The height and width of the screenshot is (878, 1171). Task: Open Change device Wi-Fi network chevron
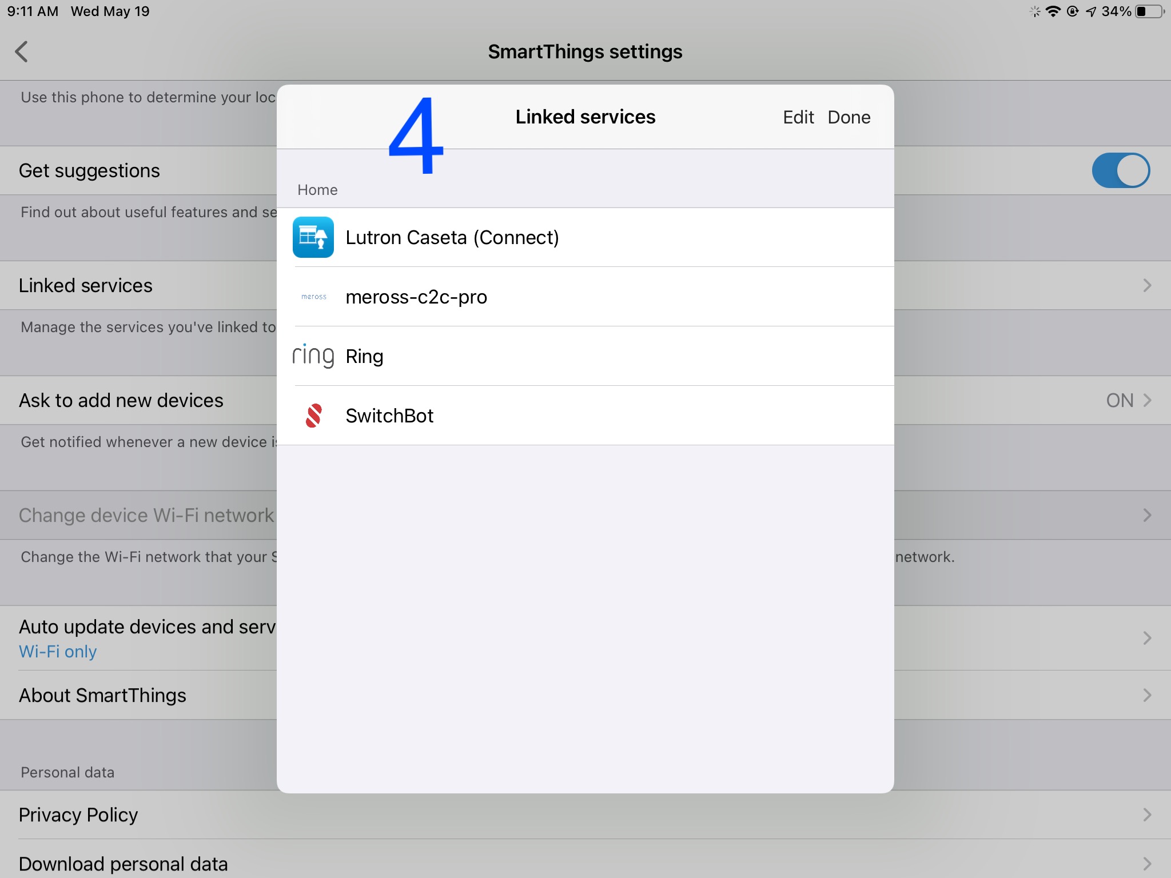pos(1147,515)
